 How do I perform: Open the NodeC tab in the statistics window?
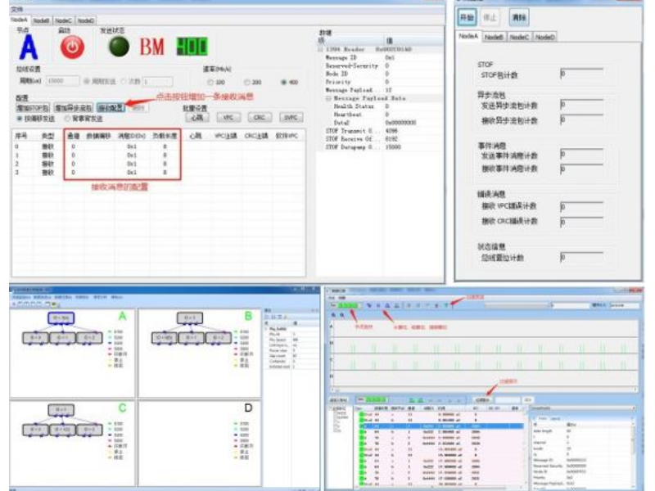(519, 37)
